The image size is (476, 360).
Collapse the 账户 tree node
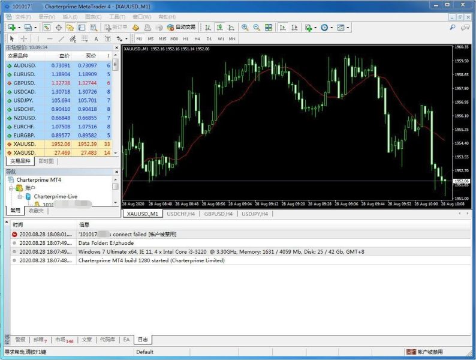pos(11,188)
